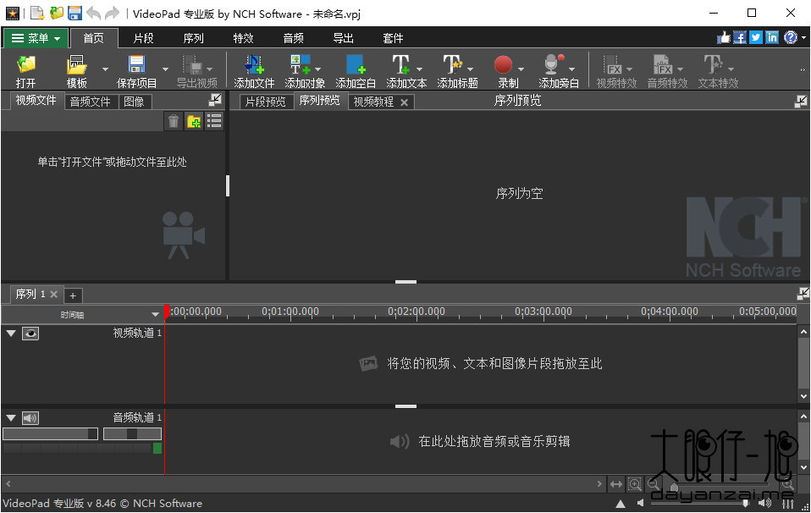
Task: Click the 添加空白 add blank icon
Action: pos(356,64)
